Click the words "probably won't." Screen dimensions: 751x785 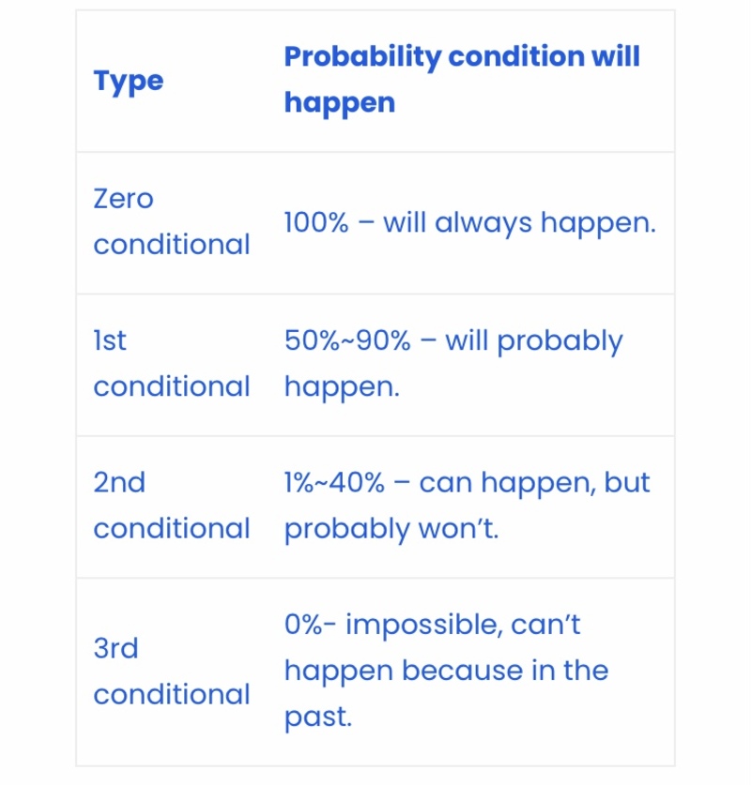coord(391,530)
